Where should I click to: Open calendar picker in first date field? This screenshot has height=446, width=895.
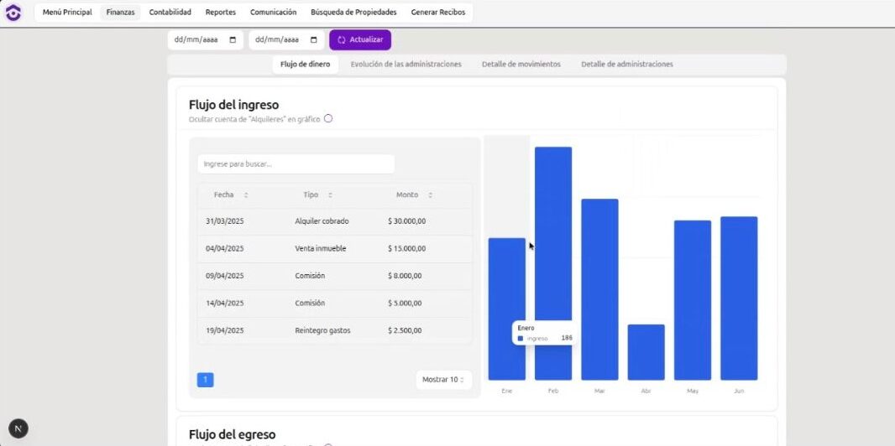point(233,39)
